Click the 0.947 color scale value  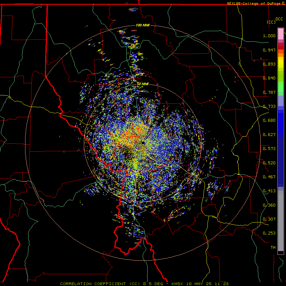(269, 50)
